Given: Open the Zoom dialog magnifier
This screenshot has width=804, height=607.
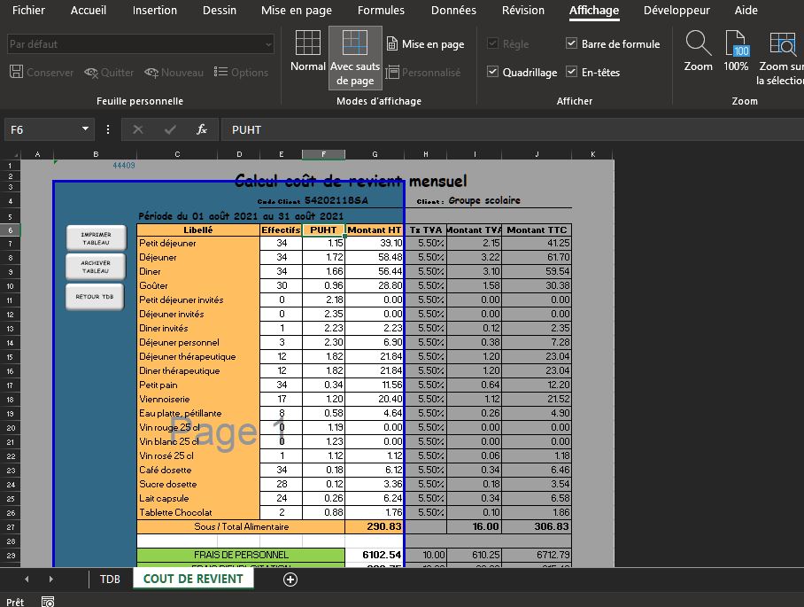Looking at the screenshot, I should point(698,51).
